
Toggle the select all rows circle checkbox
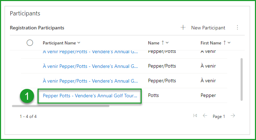[30, 43]
